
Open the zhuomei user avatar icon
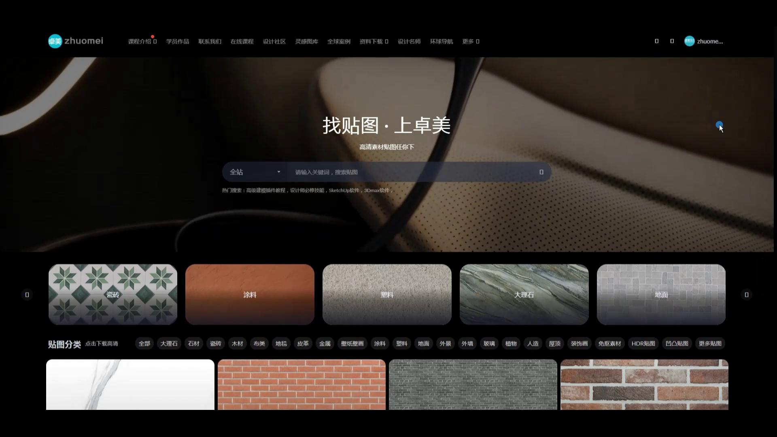coord(689,41)
